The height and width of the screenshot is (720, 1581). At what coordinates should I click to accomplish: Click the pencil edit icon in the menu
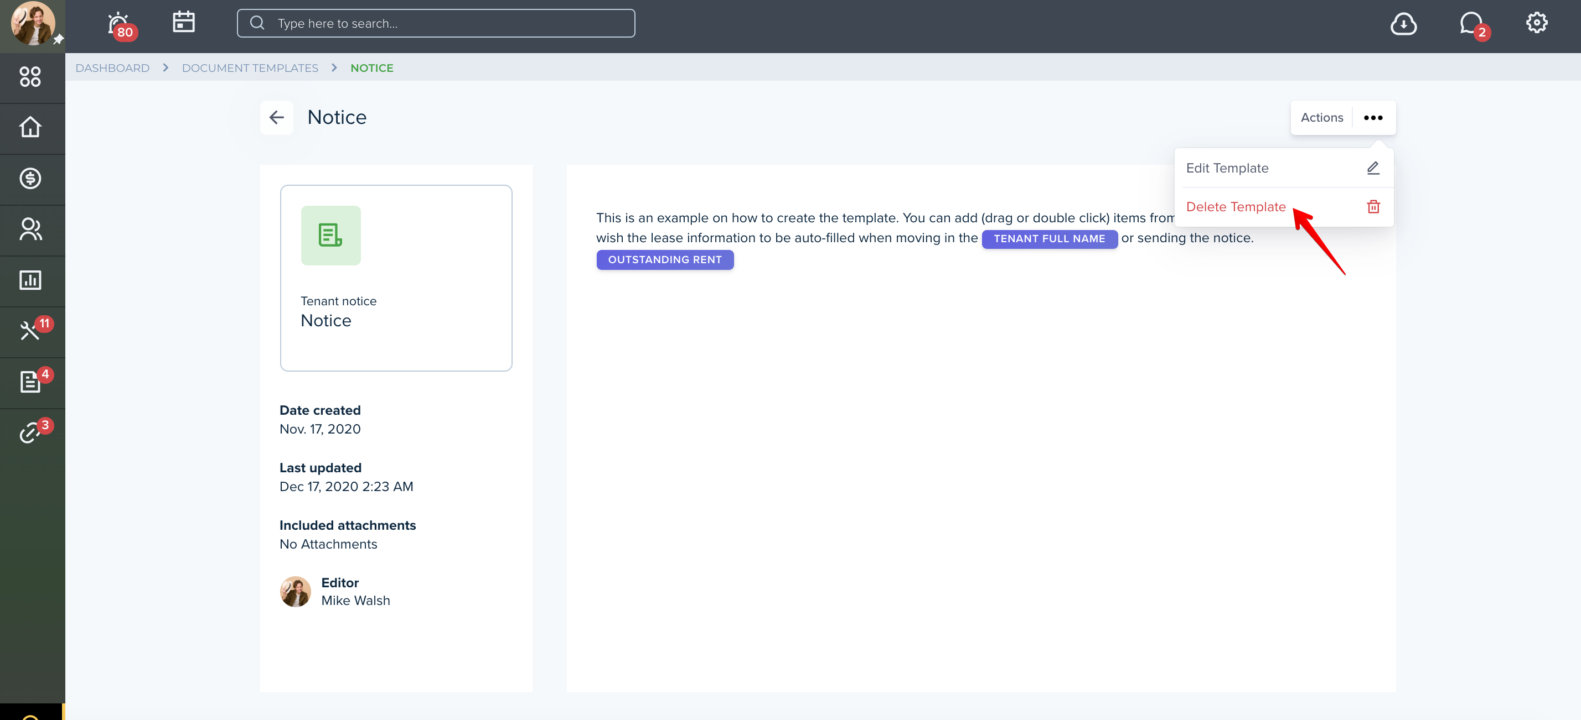coord(1373,168)
